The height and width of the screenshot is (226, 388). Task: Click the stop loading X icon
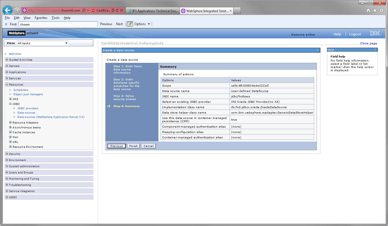point(122,11)
